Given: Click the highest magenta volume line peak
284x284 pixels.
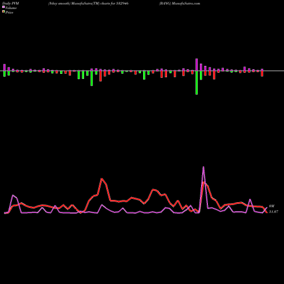Looking at the screenshot, I should (203, 167).
